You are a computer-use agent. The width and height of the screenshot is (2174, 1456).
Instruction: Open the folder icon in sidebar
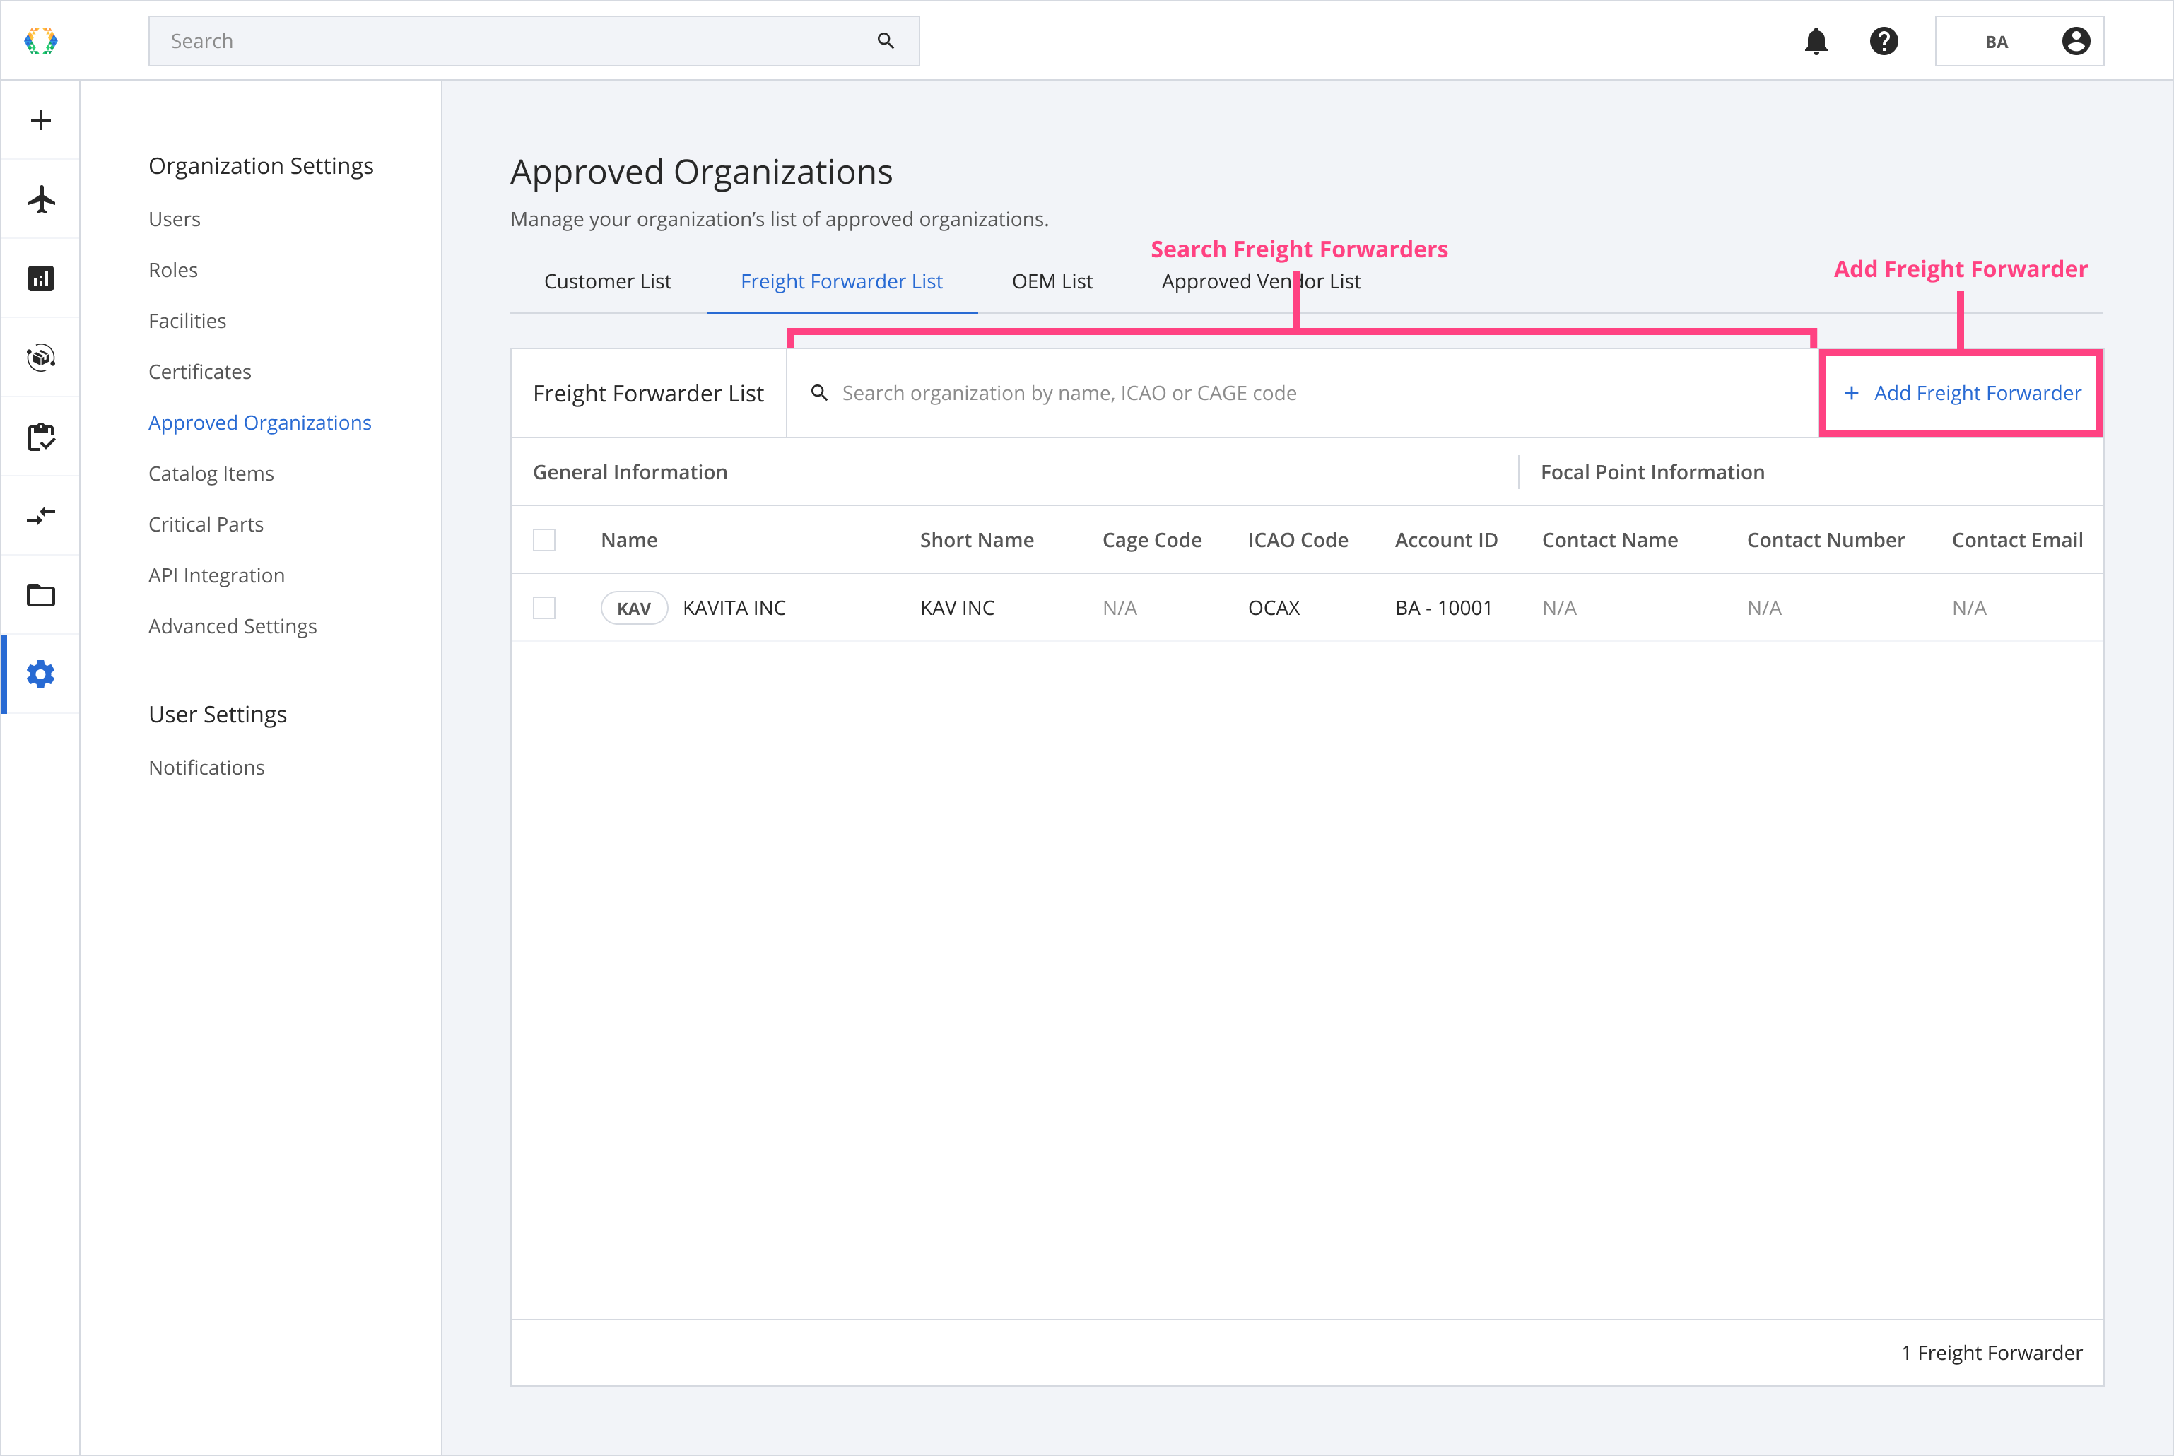click(41, 594)
